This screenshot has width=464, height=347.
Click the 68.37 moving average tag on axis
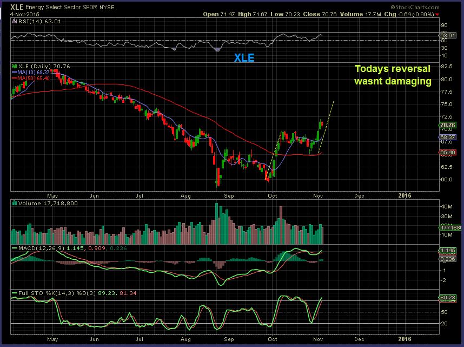tap(447, 137)
